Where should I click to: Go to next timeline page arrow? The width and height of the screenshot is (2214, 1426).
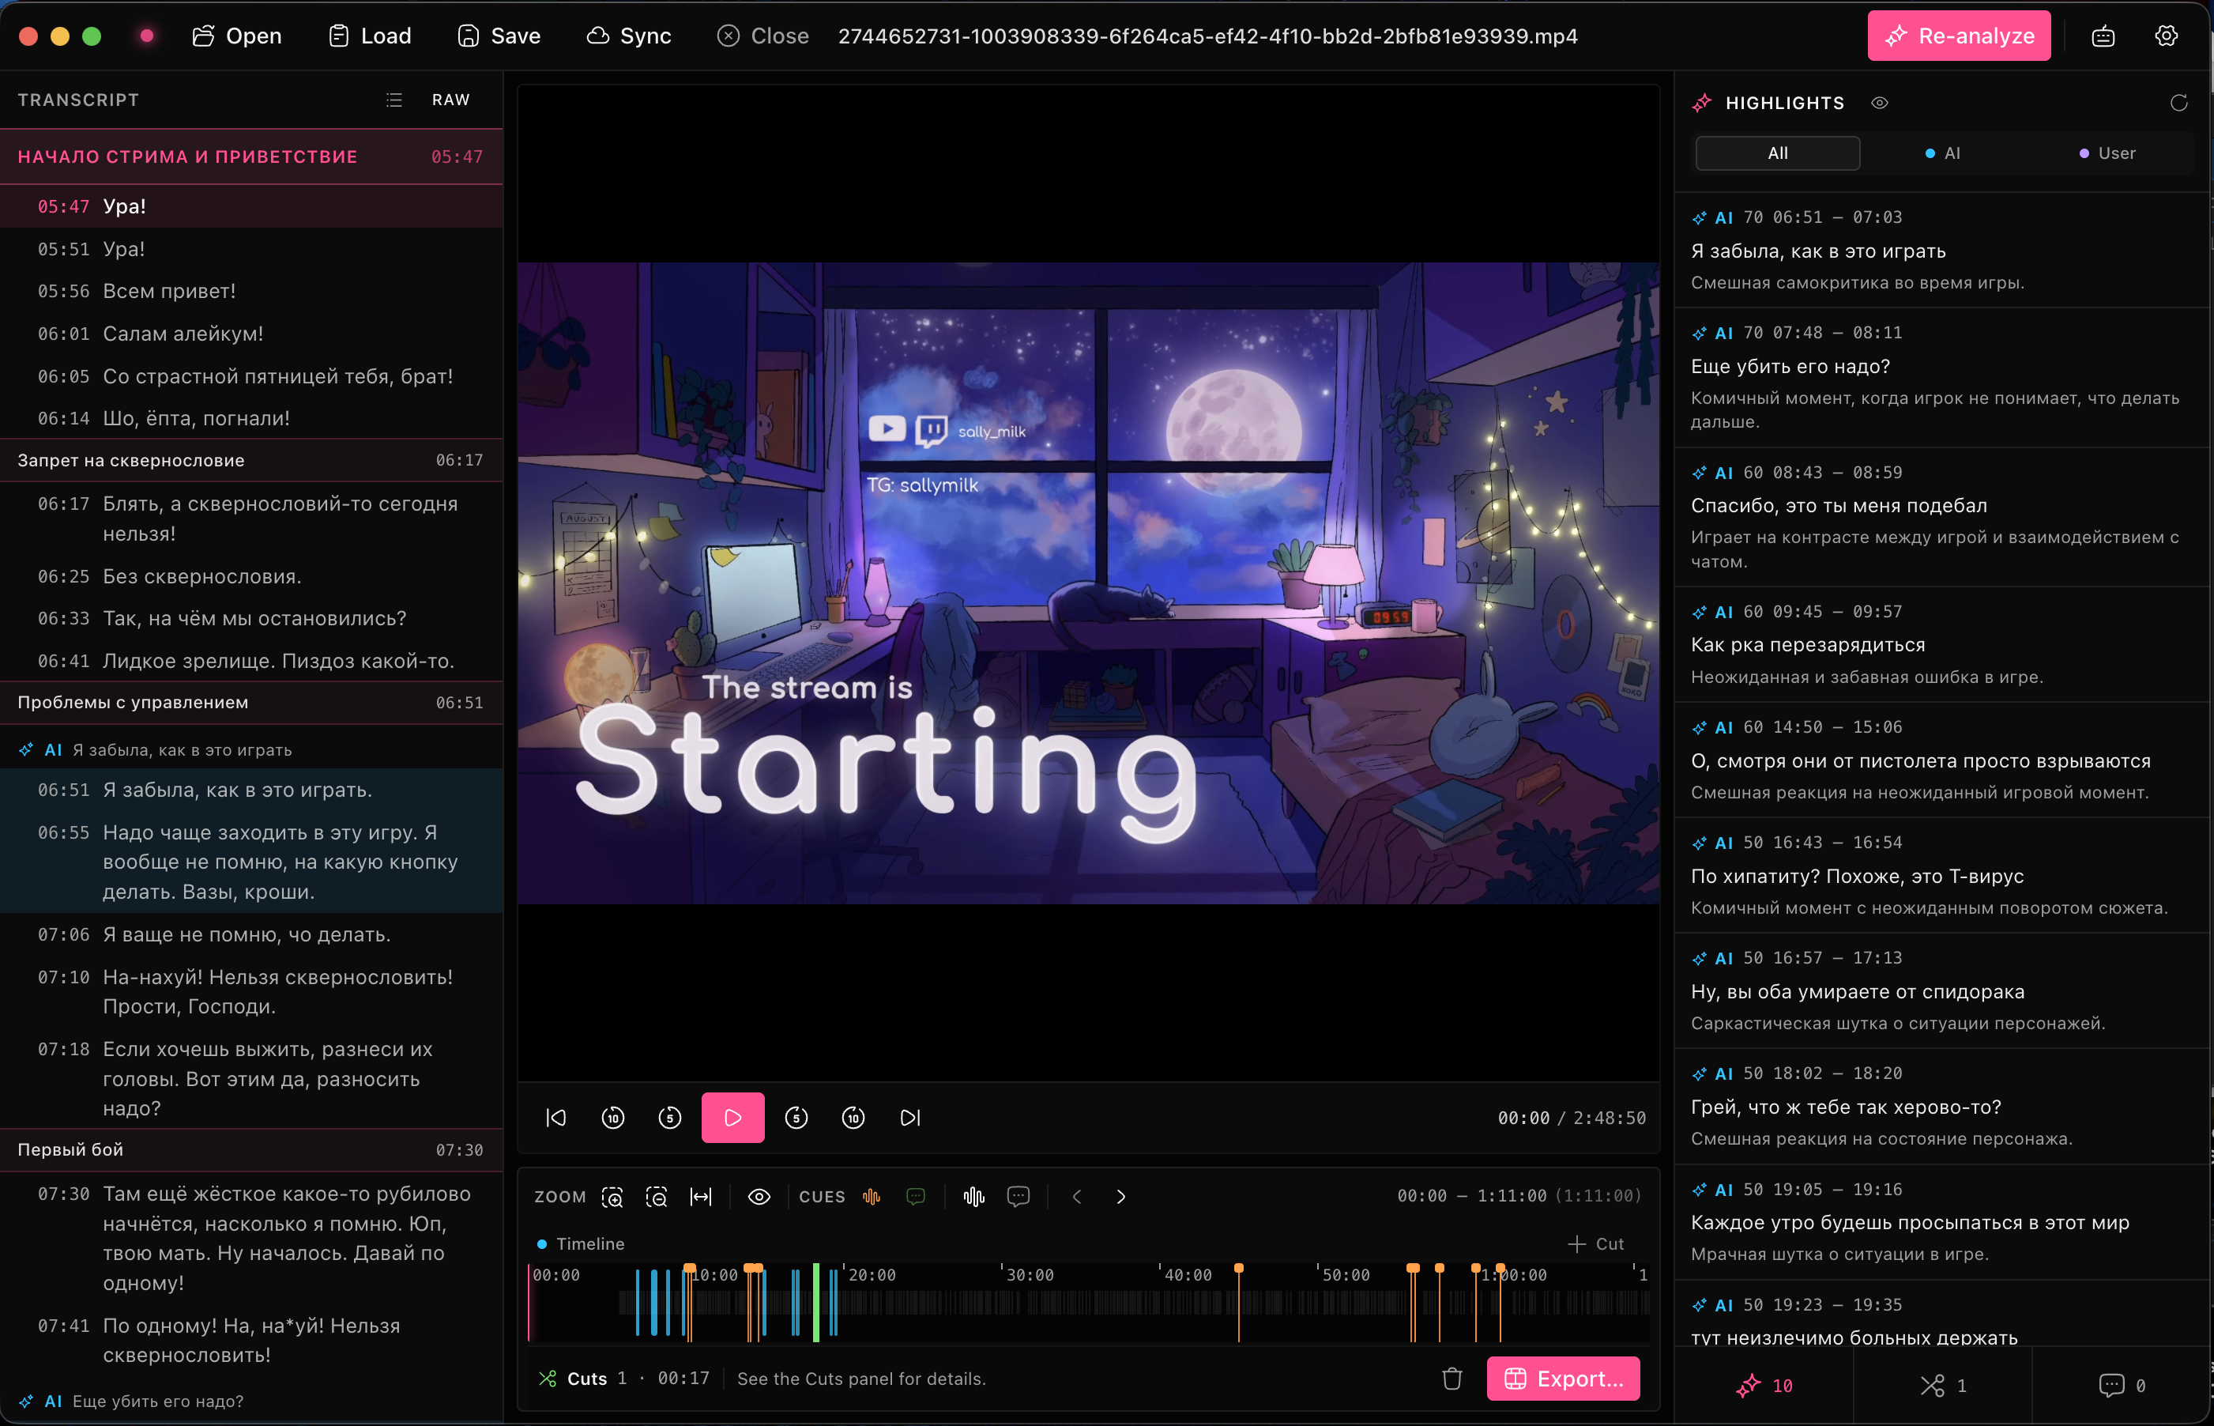click(1121, 1196)
